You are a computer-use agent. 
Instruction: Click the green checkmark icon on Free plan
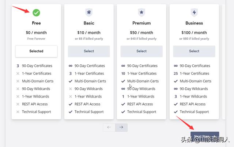[36, 13]
